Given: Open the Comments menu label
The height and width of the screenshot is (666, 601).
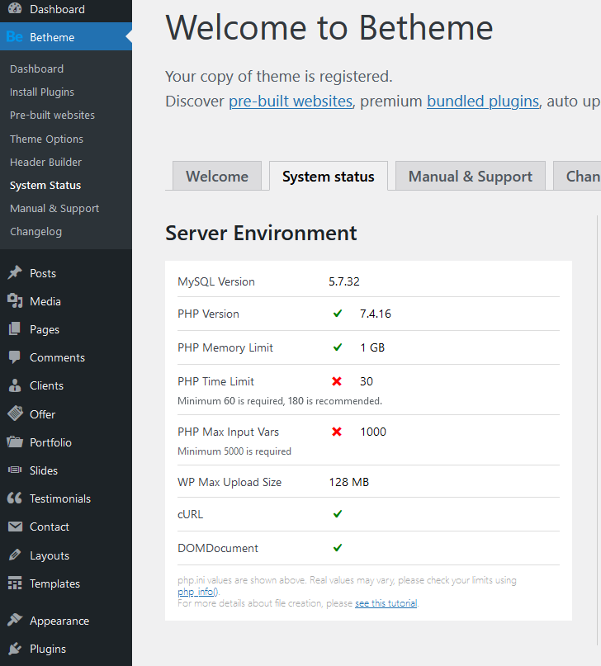Looking at the screenshot, I should (57, 357).
